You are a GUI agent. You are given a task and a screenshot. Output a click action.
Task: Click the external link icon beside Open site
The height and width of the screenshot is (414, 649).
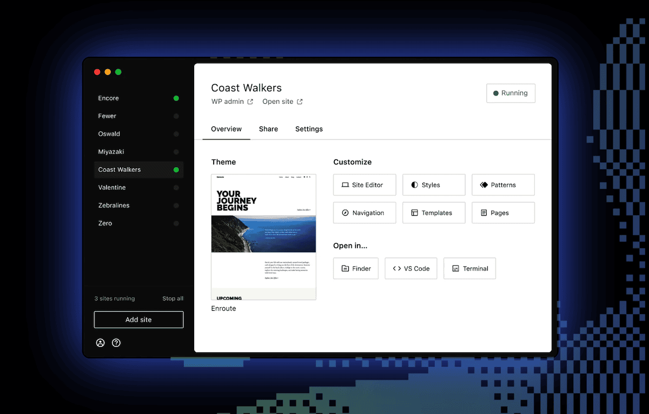[299, 102]
